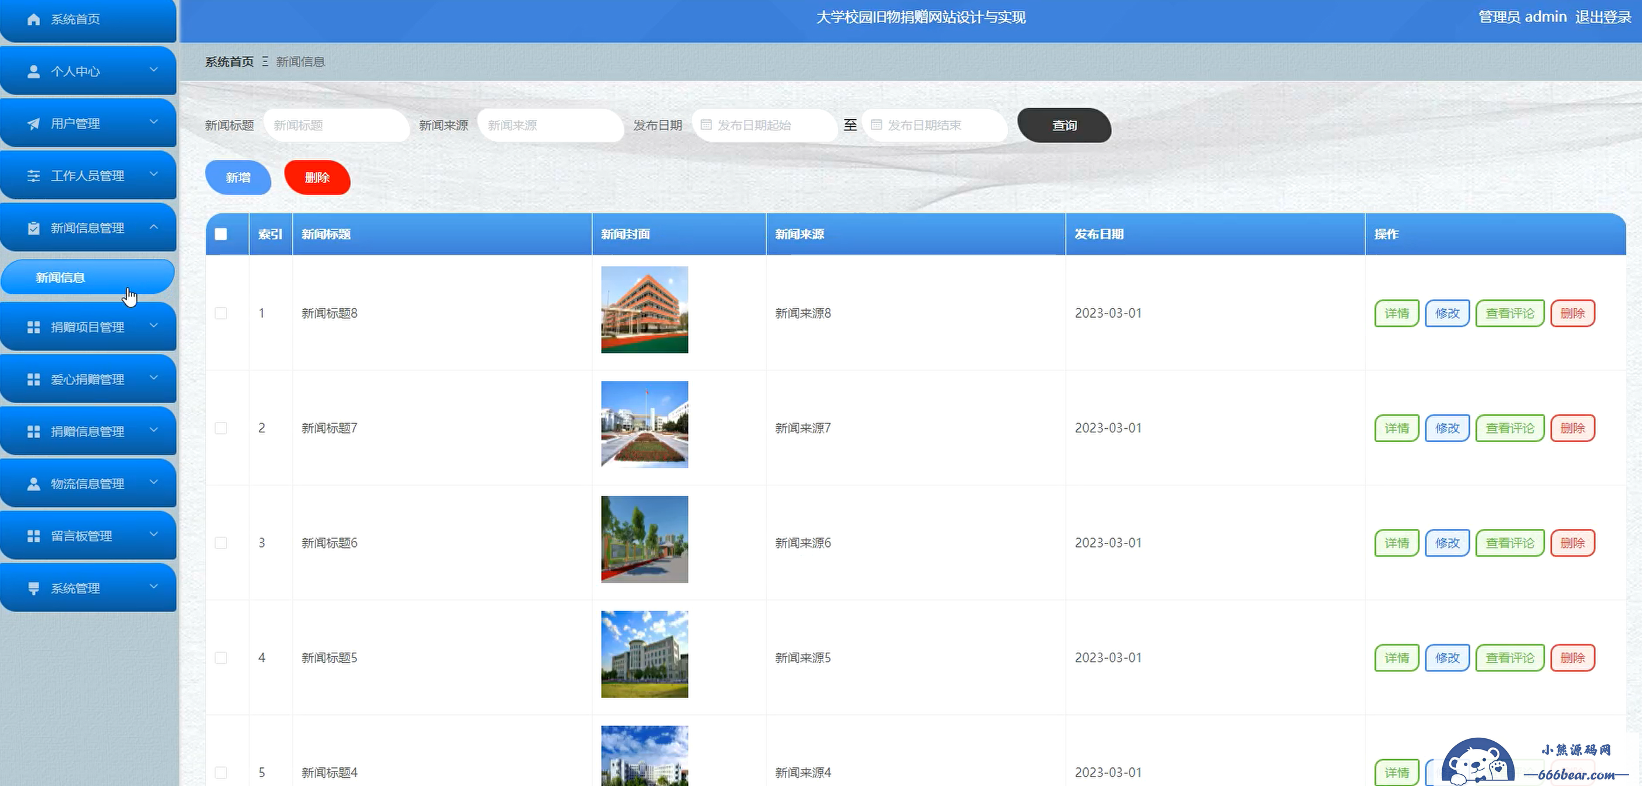Click 修改 for 新闻标题7
This screenshot has width=1642, height=786.
point(1447,428)
